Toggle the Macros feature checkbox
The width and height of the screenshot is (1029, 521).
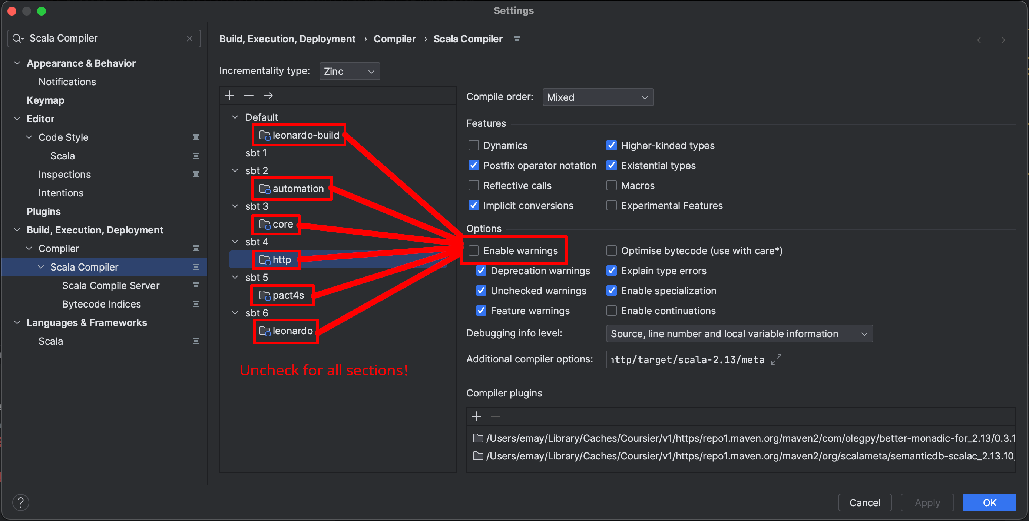point(611,186)
